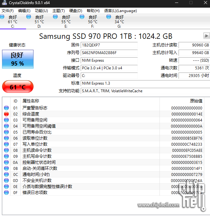The image size is (210, 216).
Task: Click the 良好 95 % health status button
Action: [x=18, y=59]
